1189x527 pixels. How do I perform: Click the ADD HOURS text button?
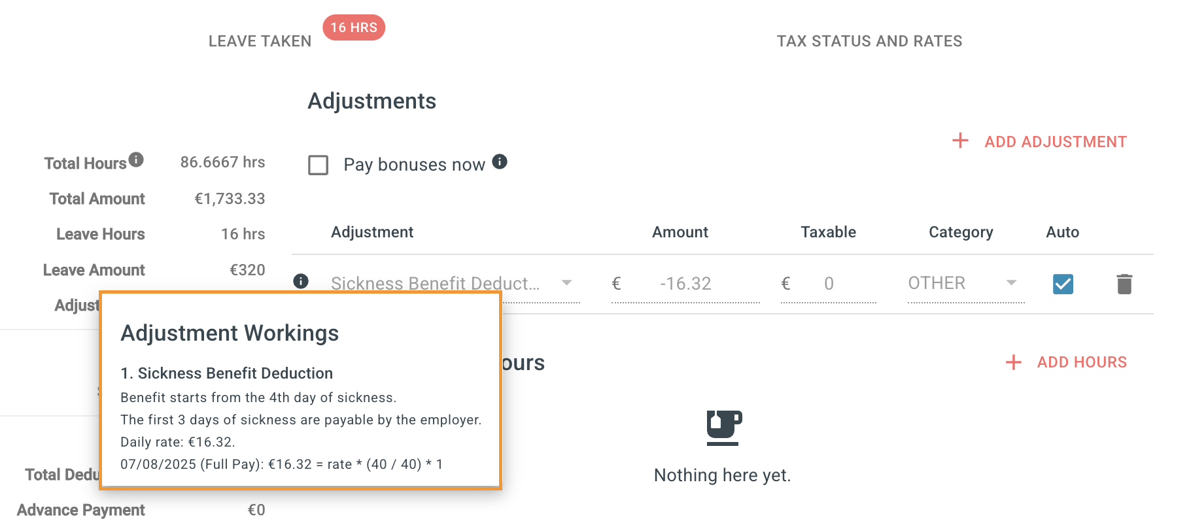tap(1082, 362)
